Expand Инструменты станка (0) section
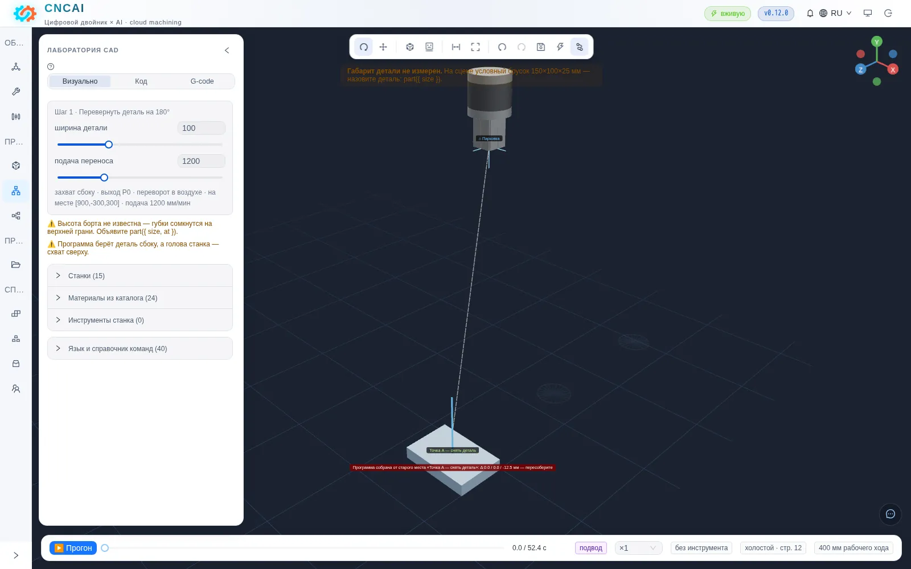This screenshot has height=569, width=911. click(x=140, y=320)
